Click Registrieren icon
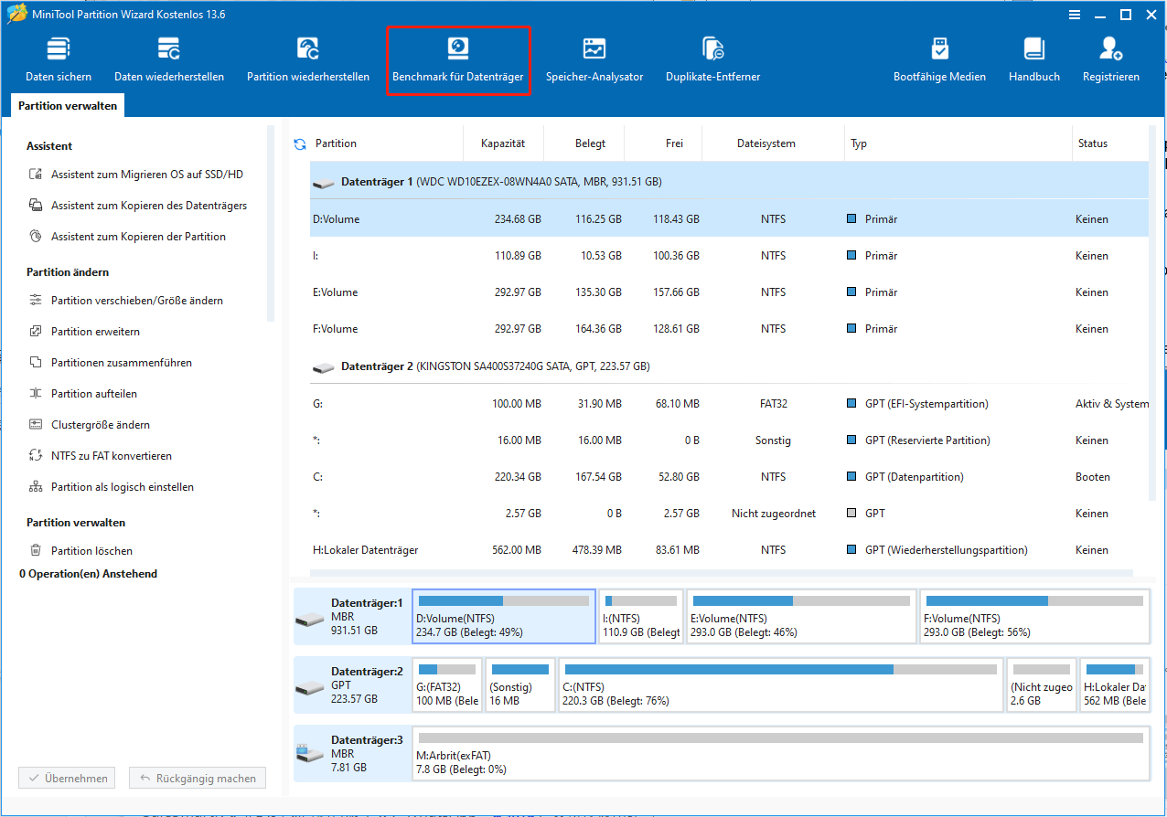This screenshot has width=1167, height=817. [x=1111, y=48]
